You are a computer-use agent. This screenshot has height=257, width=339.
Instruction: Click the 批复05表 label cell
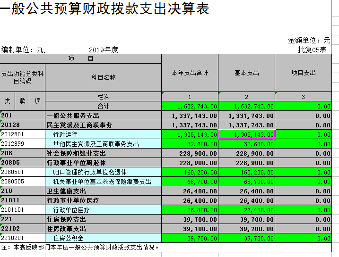312,50
